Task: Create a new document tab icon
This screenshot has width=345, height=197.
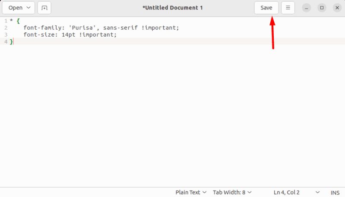Action: pyautogui.click(x=44, y=8)
